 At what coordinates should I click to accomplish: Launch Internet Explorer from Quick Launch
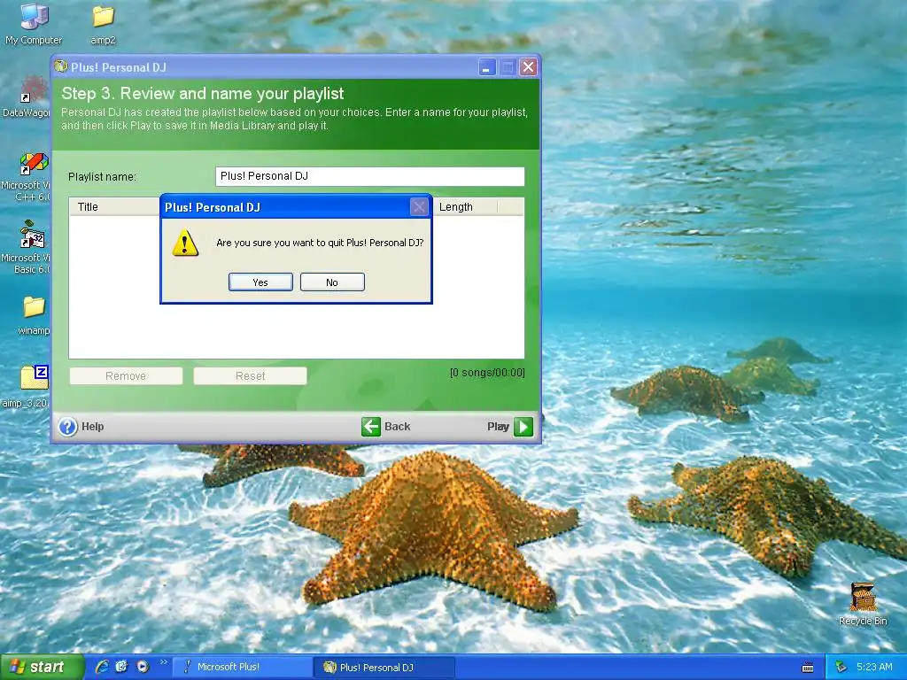(103, 667)
